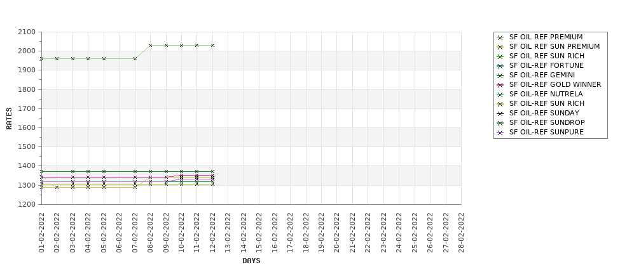620x272 pixels.
Task: Click the 26-02-2022 date label
Action: point(431,233)
